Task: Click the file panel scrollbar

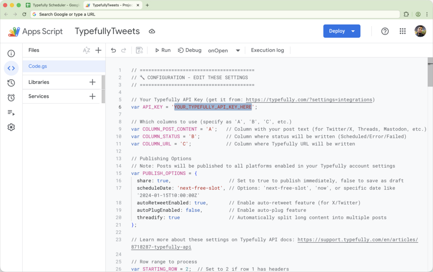Action: click(x=103, y=89)
